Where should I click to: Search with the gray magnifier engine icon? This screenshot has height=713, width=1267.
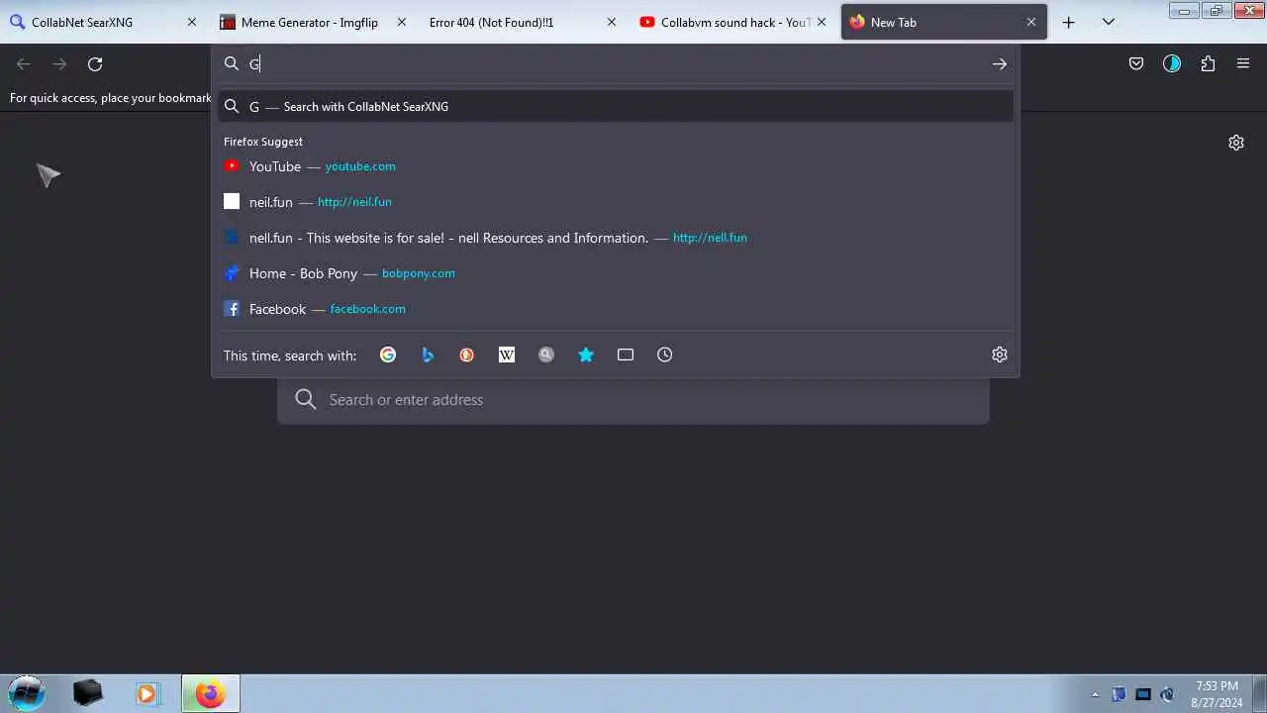[546, 355]
